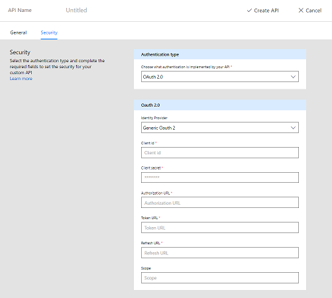Expand the Identity Provider combo box

coord(220,128)
